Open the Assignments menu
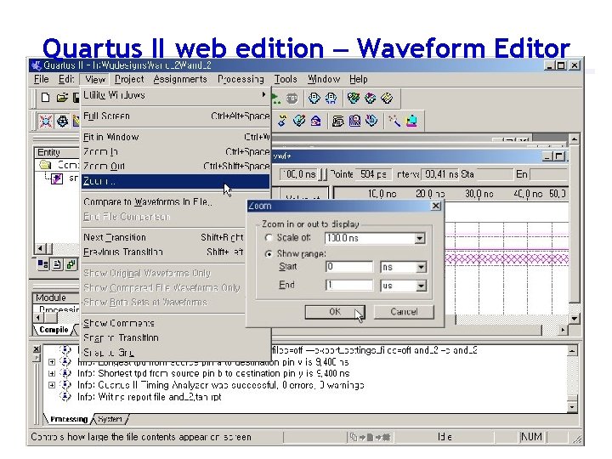 click(180, 79)
